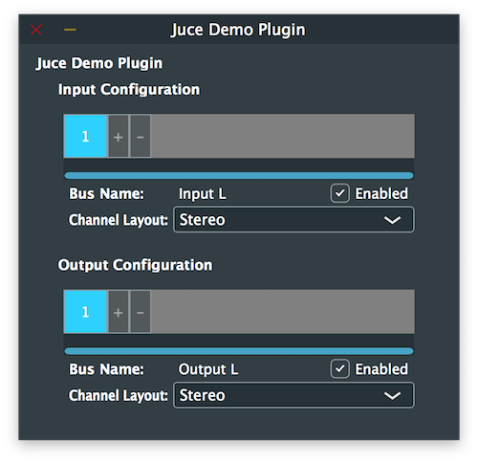Viewport: 478px width, 463px height.
Task: Click the output bus list horizontal scrollbar
Action: [239, 351]
